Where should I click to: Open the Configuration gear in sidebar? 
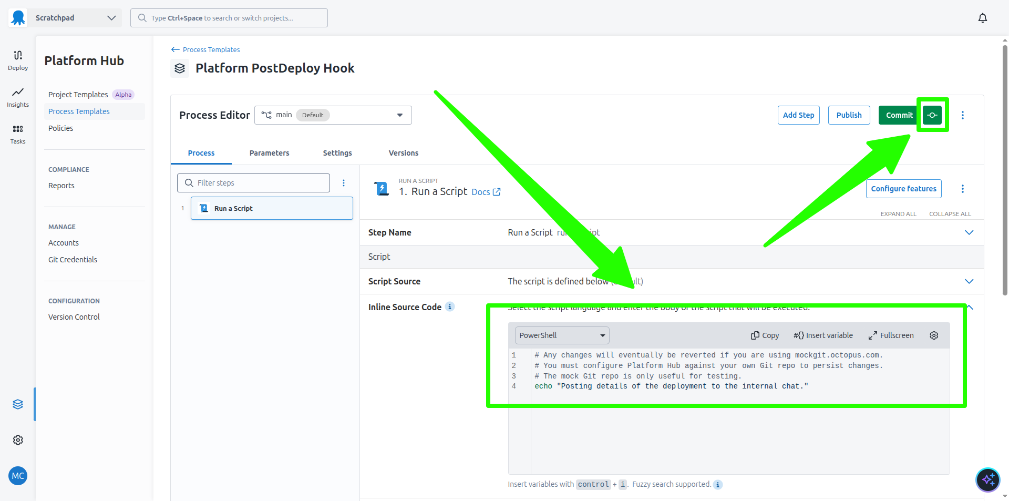click(18, 440)
